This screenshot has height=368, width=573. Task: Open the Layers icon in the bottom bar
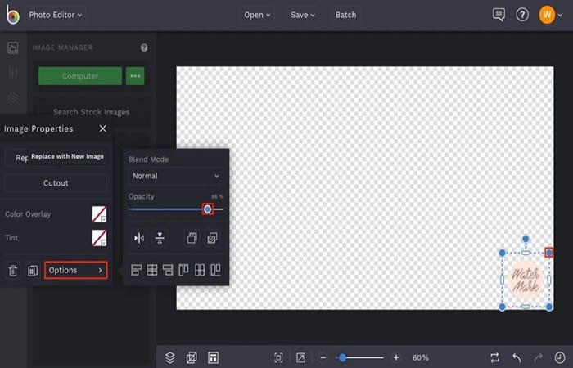tap(170, 357)
